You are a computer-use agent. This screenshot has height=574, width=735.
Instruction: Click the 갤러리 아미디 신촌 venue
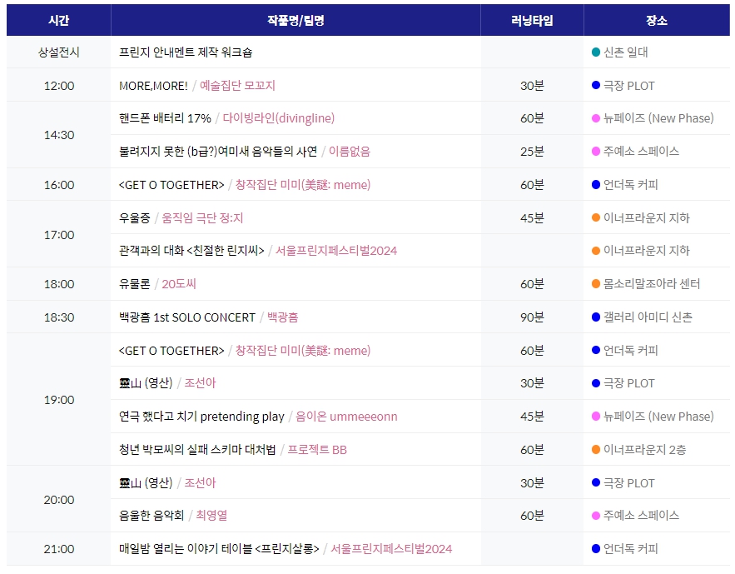click(x=648, y=317)
